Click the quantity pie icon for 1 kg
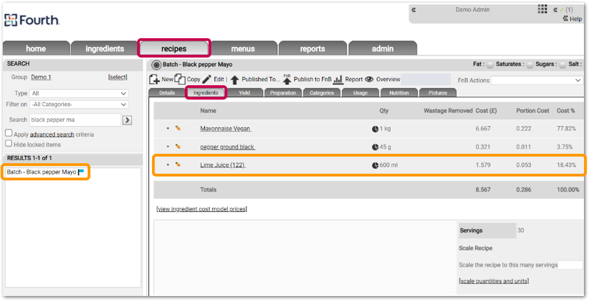Viewport: 589px width, 301px height. (375, 129)
